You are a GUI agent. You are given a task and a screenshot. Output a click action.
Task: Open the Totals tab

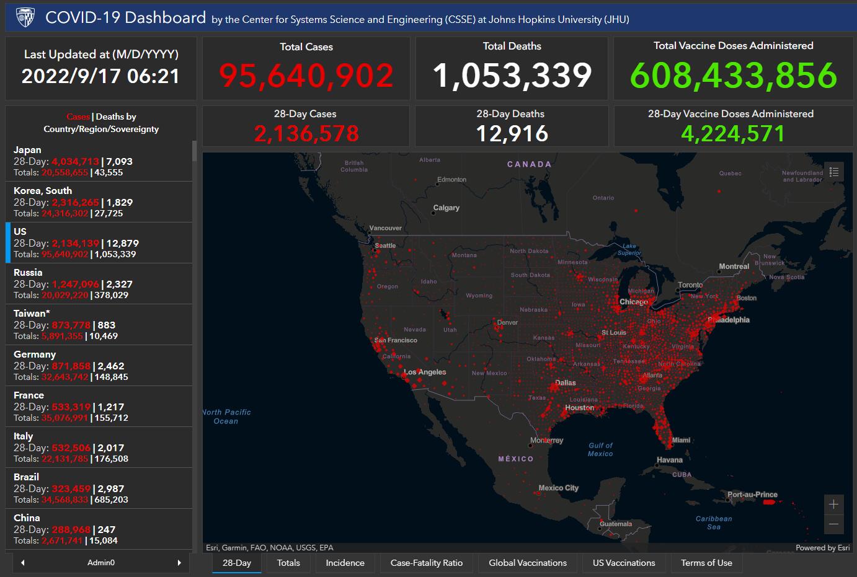click(288, 563)
